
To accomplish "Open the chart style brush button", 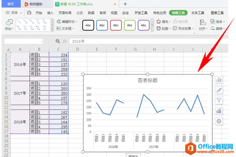I will pyautogui.click(x=219, y=90).
